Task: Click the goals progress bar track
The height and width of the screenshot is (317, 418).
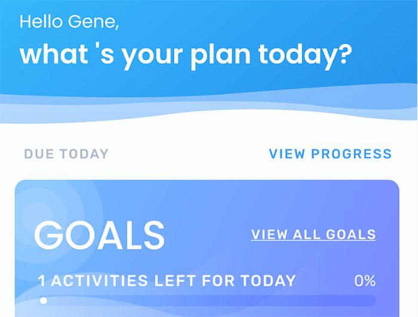Action: pyautogui.click(x=208, y=300)
